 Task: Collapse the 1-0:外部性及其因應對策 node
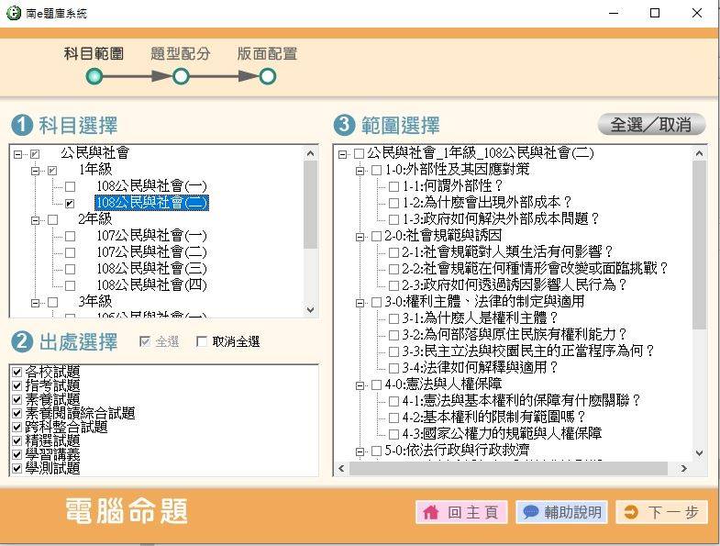pyautogui.click(x=360, y=171)
